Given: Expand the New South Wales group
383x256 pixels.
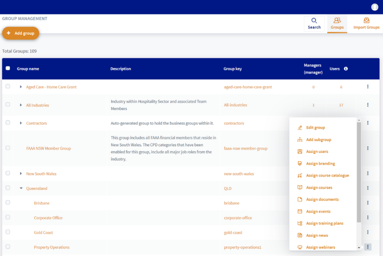Looking at the screenshot, I should tap(21, 174).
